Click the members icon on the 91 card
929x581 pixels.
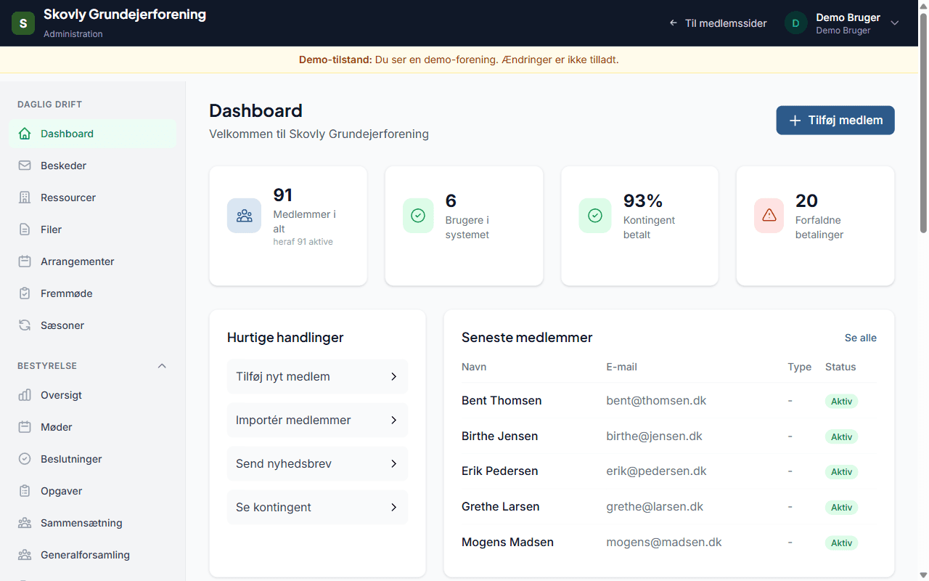point(245,216)
